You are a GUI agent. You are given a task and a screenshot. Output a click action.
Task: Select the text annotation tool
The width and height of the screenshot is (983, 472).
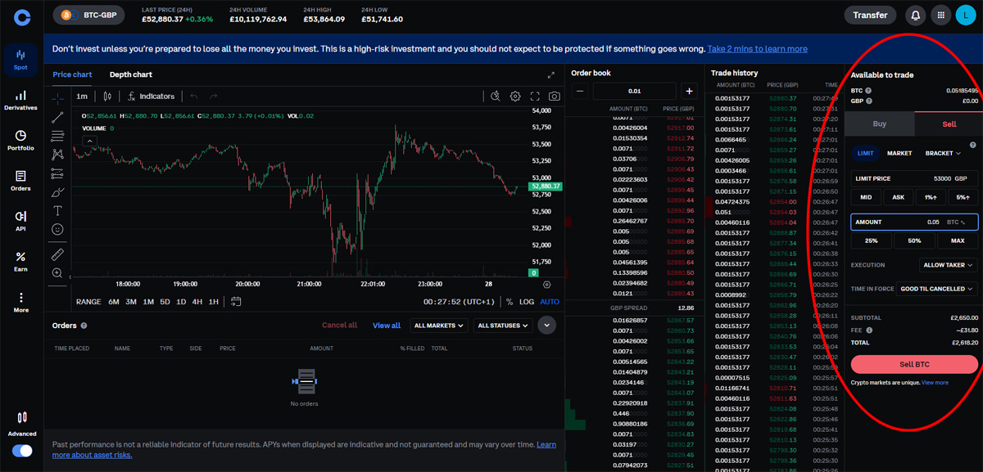click(57, 210)
